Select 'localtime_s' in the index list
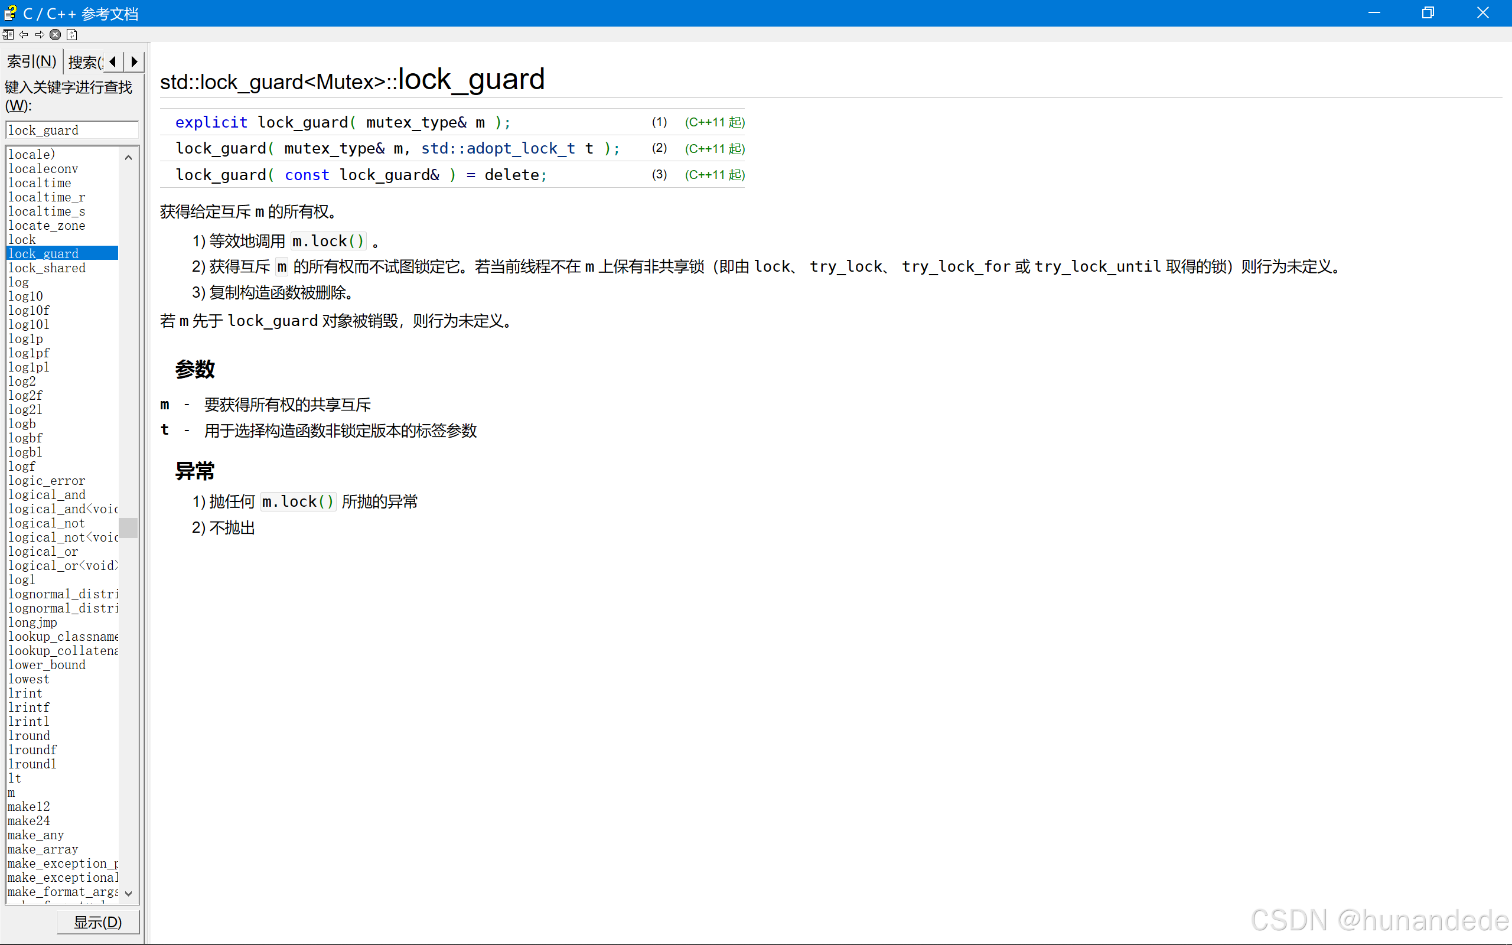Image resolution: width=1512 pixels, height=945 pixels. tap(47, 211)
